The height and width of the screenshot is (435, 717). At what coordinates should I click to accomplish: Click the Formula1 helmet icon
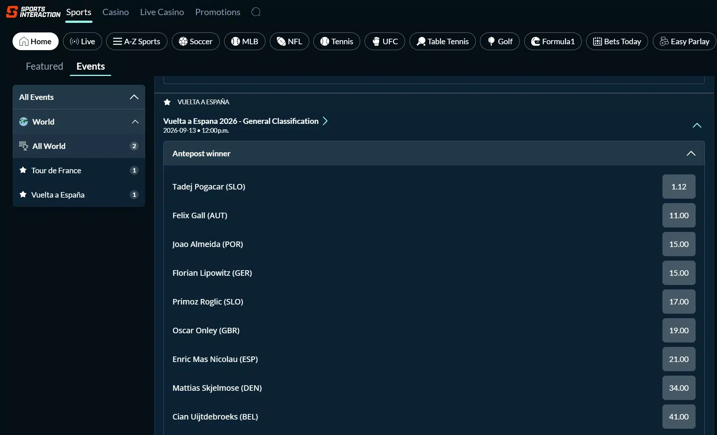point(536,41)
